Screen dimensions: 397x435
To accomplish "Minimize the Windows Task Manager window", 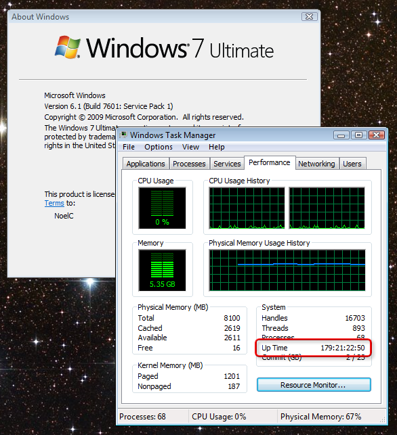I will tap(341, 135).
